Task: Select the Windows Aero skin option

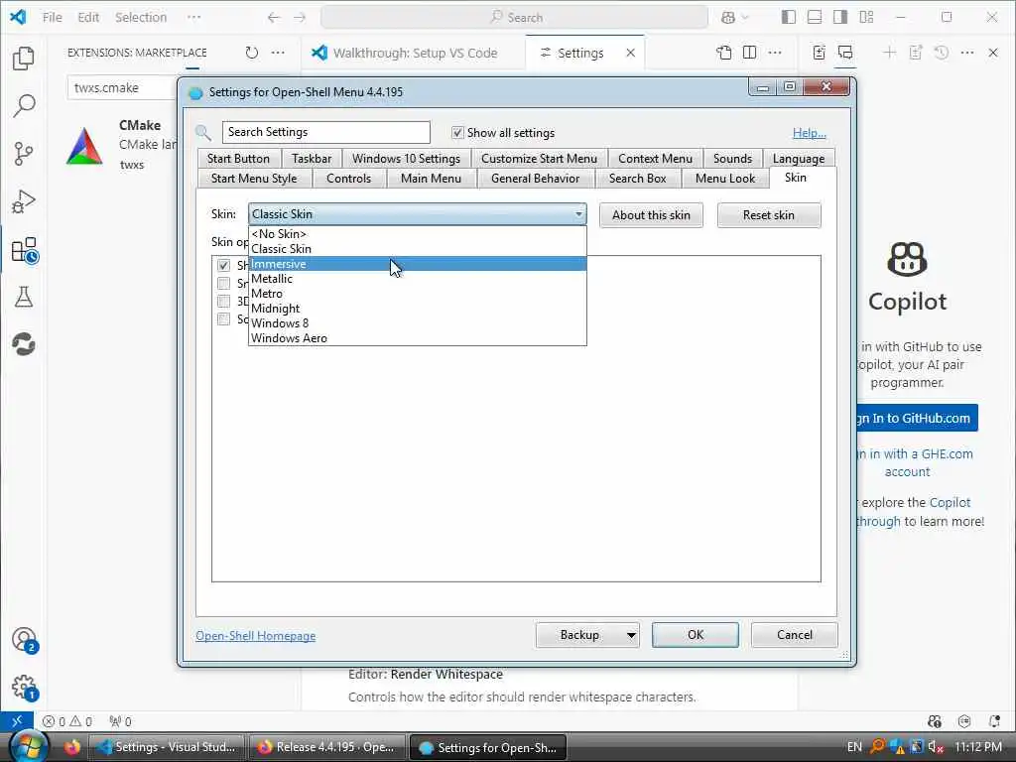Action: (418, 338)
